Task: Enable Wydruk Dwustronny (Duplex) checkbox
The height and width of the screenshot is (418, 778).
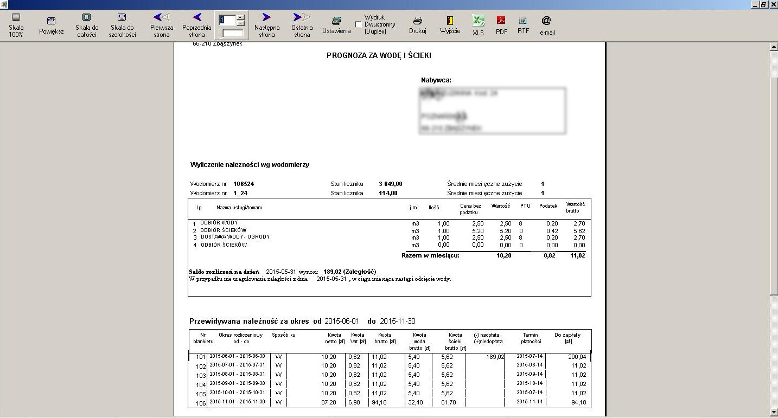Action: point(358,24)
